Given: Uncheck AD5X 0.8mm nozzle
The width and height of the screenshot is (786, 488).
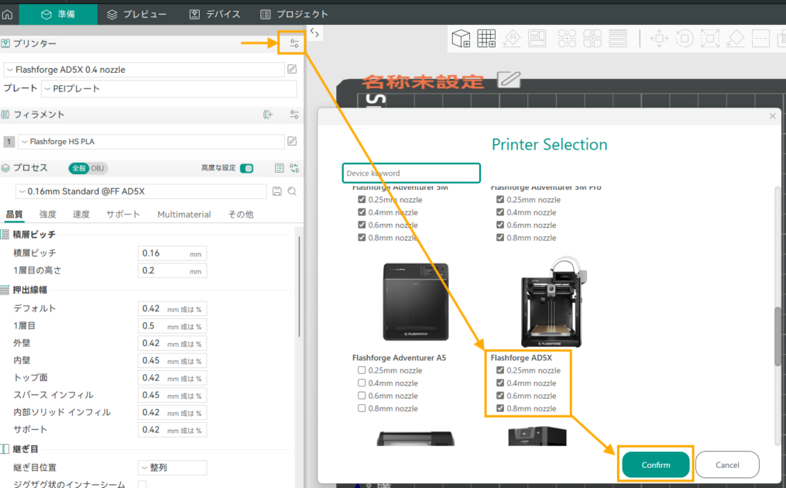Looking at the screenshot, I should click(x=499, y=408).
